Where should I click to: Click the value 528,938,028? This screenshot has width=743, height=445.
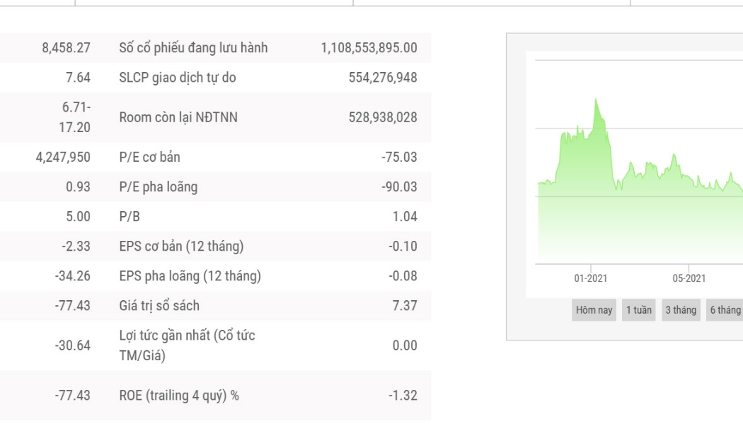(383, 117)
